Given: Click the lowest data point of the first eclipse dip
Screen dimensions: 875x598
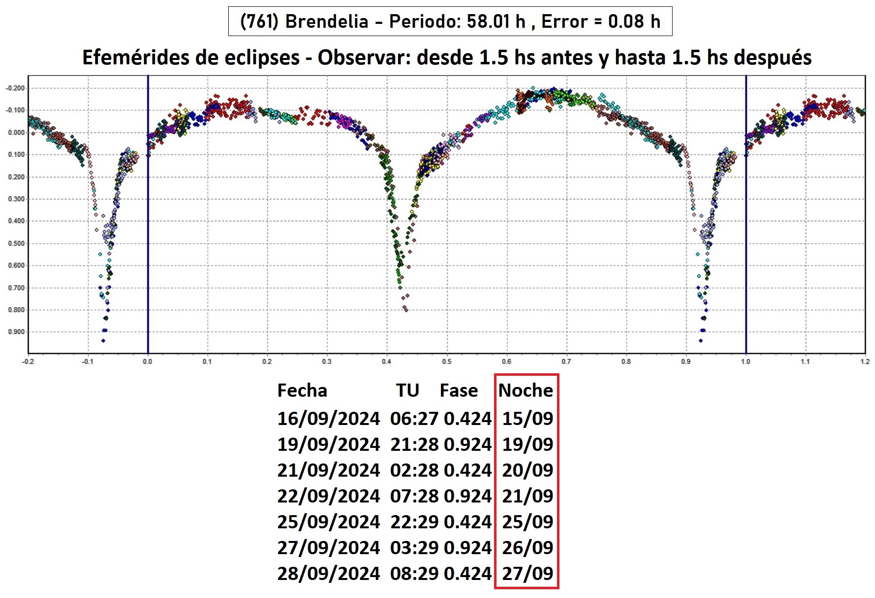Looking at the screenshot, I should (x=103, y=341).
